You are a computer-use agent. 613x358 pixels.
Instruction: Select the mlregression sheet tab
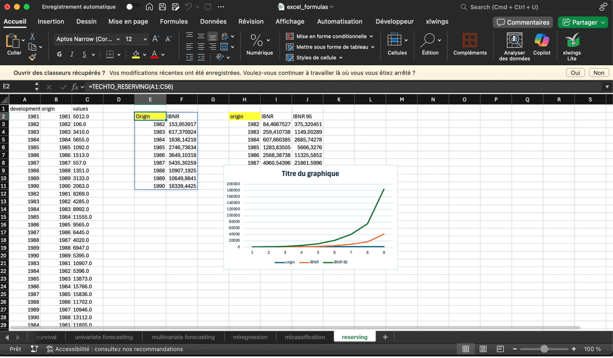tap(250, 337)
